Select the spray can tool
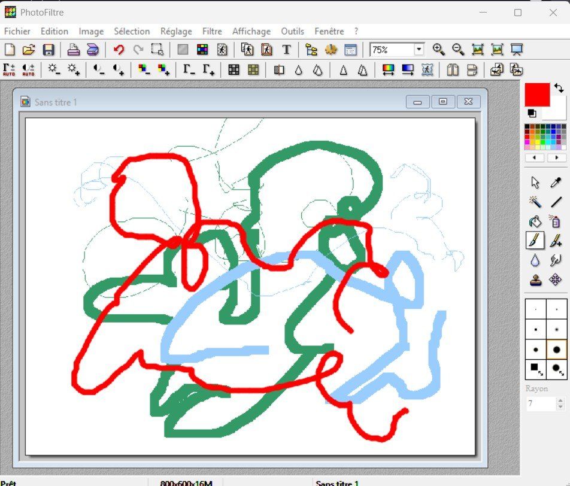 (556, 221)
